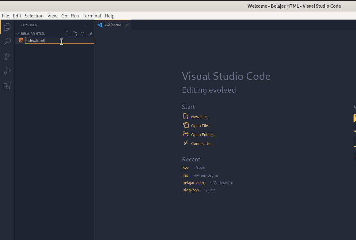The height and width of the screenshot is (240, 356).
Task: Open the Extensions view
Action: [7, 86]
